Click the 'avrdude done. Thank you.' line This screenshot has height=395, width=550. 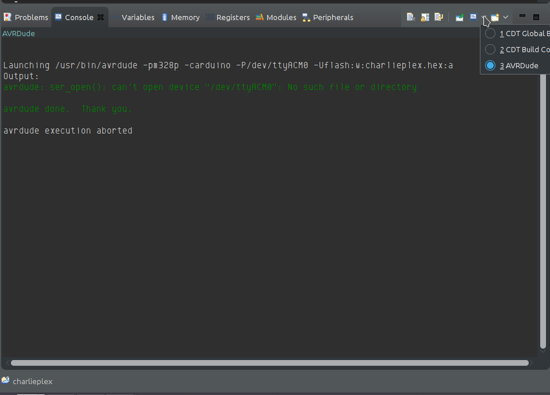point(67,109)
